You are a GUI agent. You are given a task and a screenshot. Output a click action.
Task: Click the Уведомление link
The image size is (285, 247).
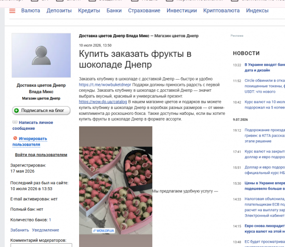(x=45, y=230)
